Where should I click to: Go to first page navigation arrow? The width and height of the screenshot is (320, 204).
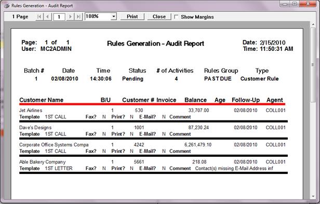tap(39, 17)
